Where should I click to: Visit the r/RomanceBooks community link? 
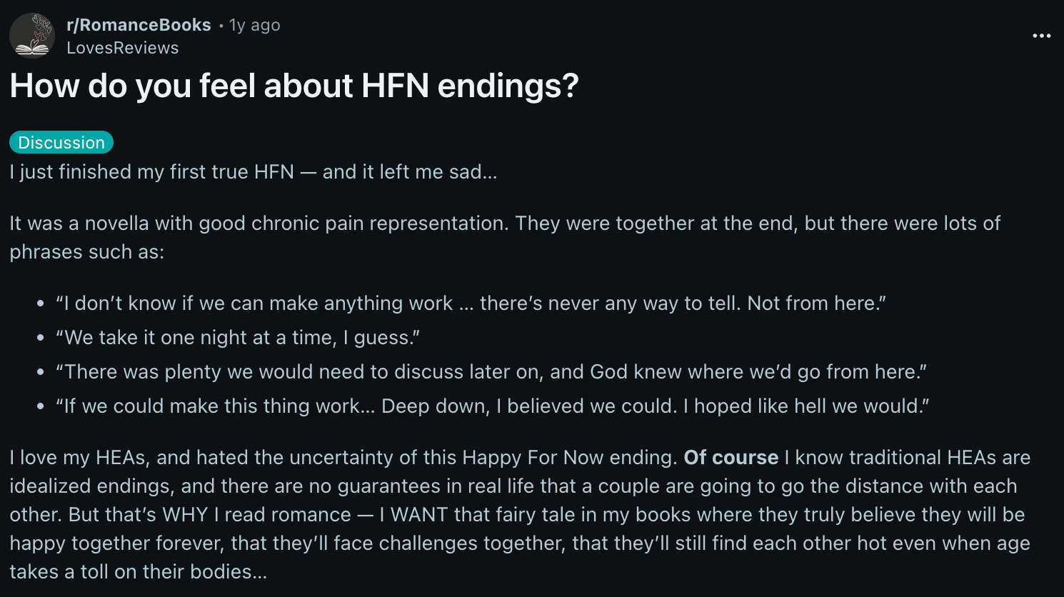point(140,24)
